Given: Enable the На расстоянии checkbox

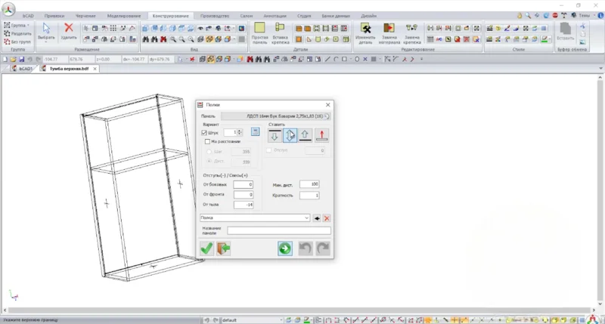Looking at the screenshot, I should (208, 141).
